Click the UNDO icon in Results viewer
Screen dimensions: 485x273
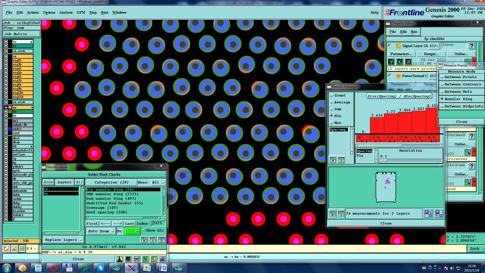coord(162,240)
